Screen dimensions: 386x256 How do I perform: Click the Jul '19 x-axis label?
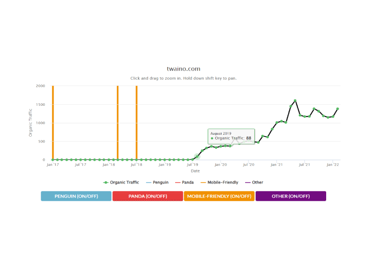pyautogui.click(x=193, y=165)
